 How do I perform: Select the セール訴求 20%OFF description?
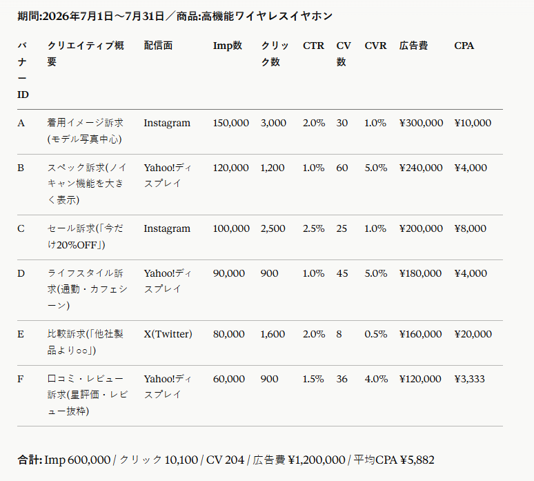(x=85, y=237)
